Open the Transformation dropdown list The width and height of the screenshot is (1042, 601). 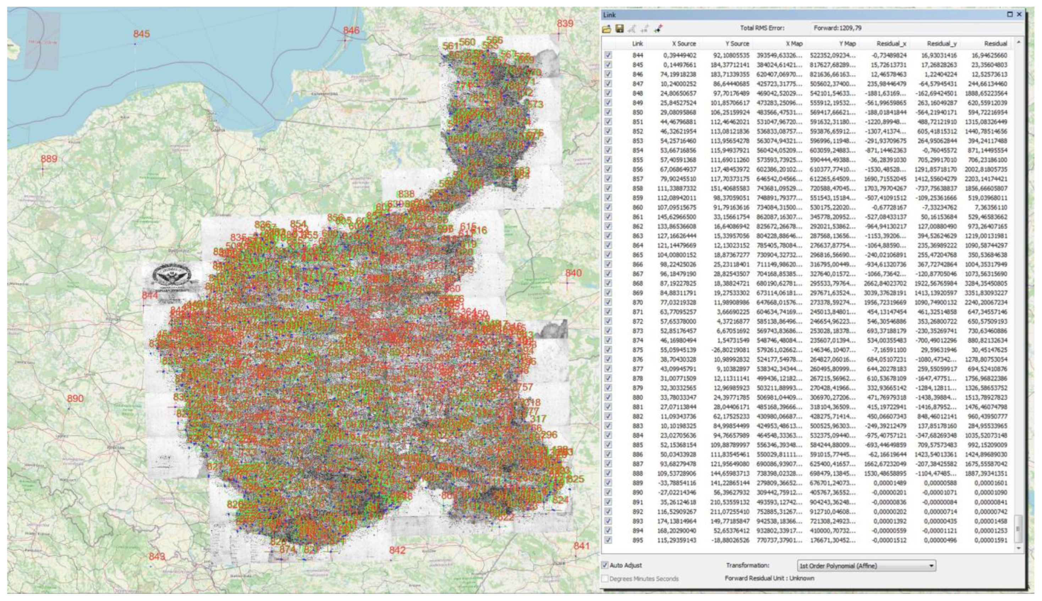click(x=931, y=566)
